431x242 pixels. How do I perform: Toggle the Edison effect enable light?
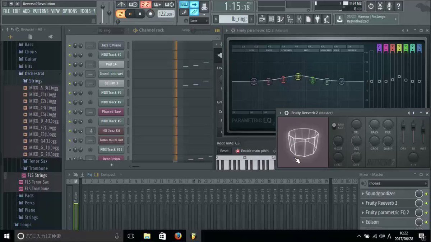[426, 222]
